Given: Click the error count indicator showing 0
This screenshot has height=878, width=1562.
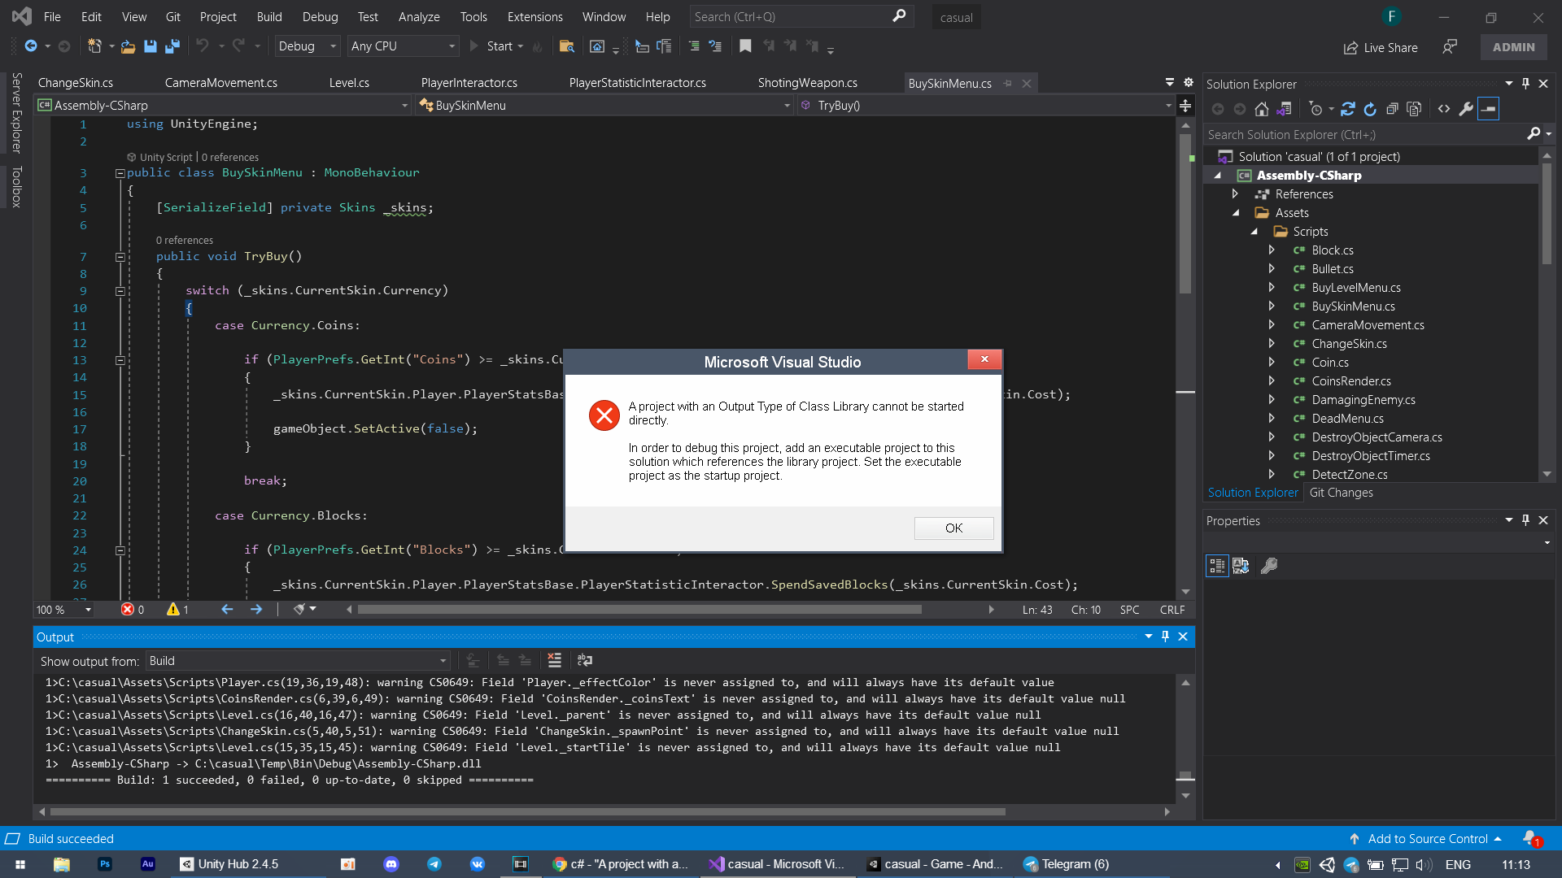Looking at the screenshot, I should [x=133, y=610].
